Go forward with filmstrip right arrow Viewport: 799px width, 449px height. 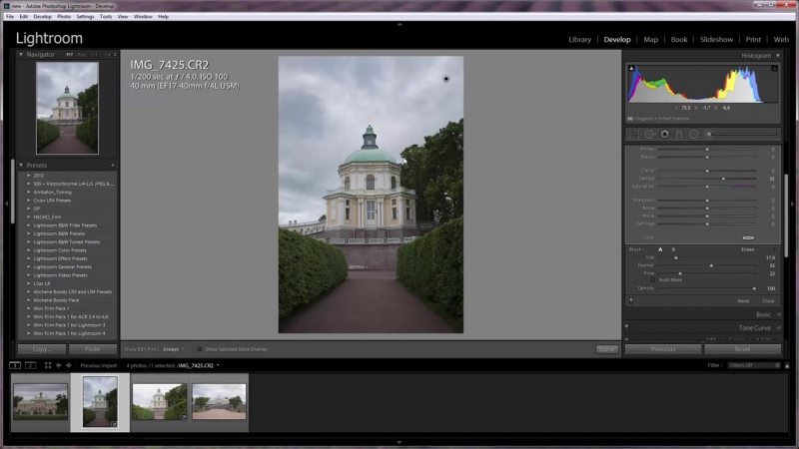click(x=69, y=365)
